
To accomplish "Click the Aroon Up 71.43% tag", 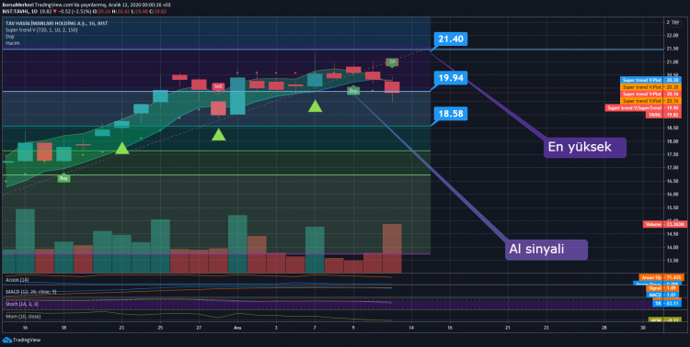I will [x=661, y=277].
